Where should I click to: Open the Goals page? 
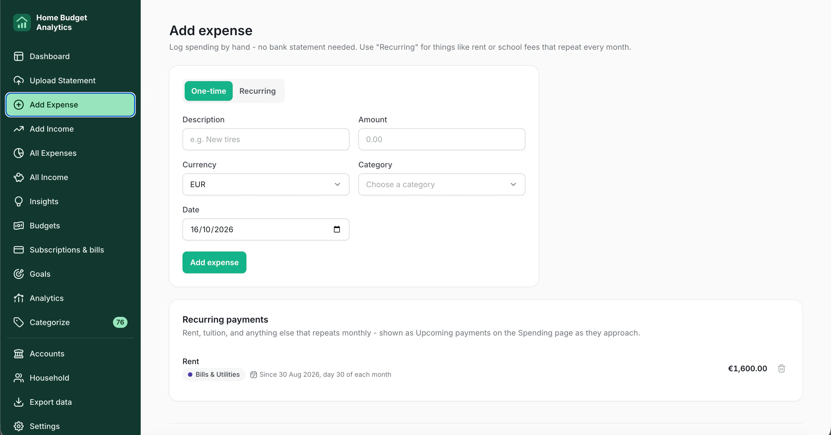click(x=70, y=274)
